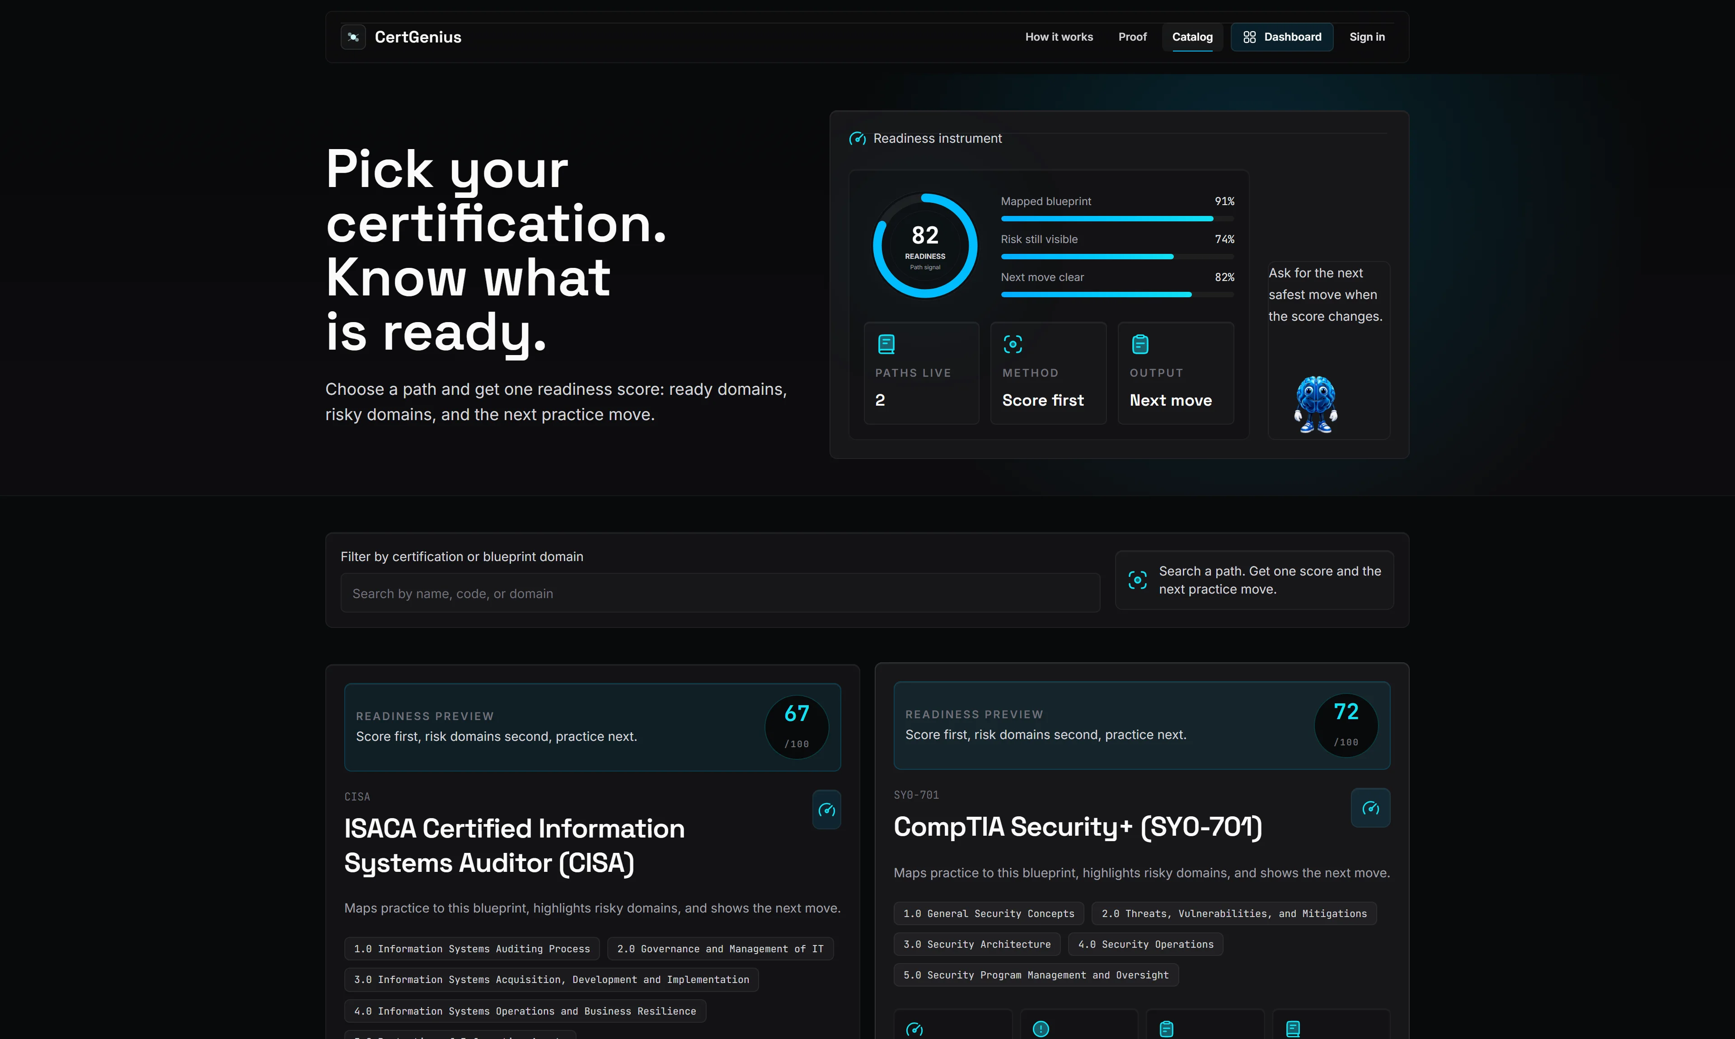Select '2.0 Threats, Vulnerabilities, and Mitigations' tag
This screenshot has width=1735, height=1039.
1234,914
